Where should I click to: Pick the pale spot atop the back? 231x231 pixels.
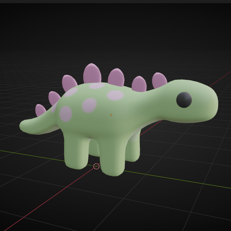tap(97, 86)
